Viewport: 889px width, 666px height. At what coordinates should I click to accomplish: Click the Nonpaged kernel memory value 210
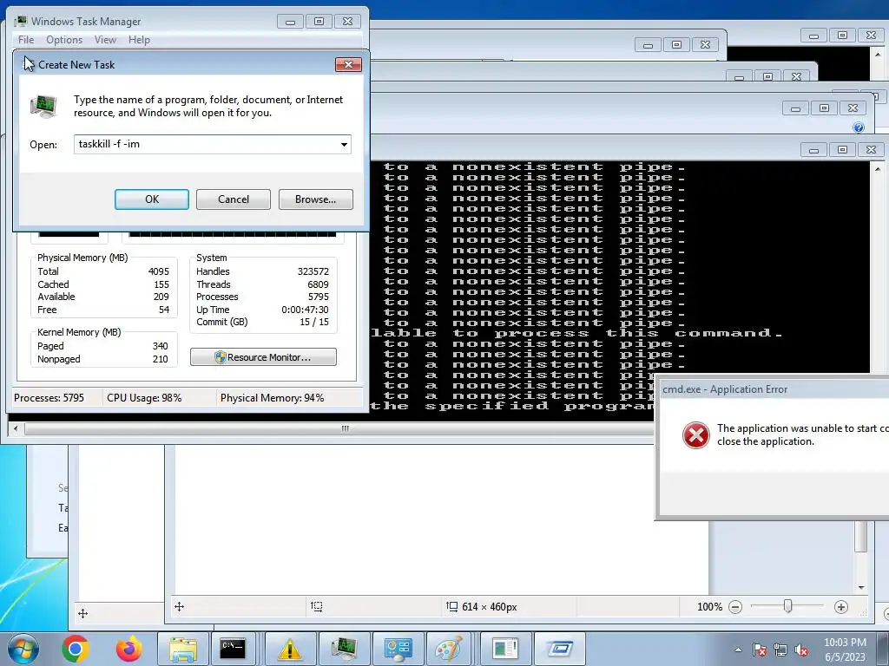click(161, 359)
